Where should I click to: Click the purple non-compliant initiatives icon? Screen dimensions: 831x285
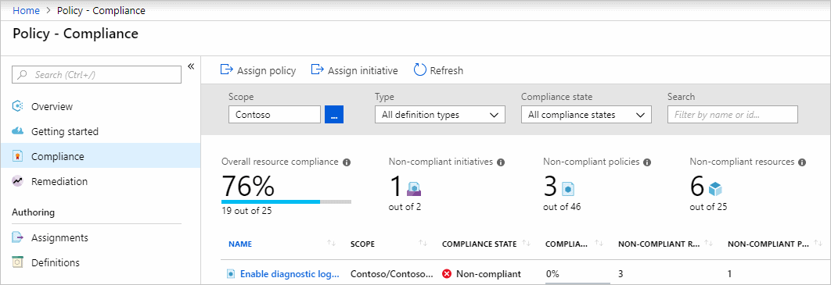click(x=413, y=188)
